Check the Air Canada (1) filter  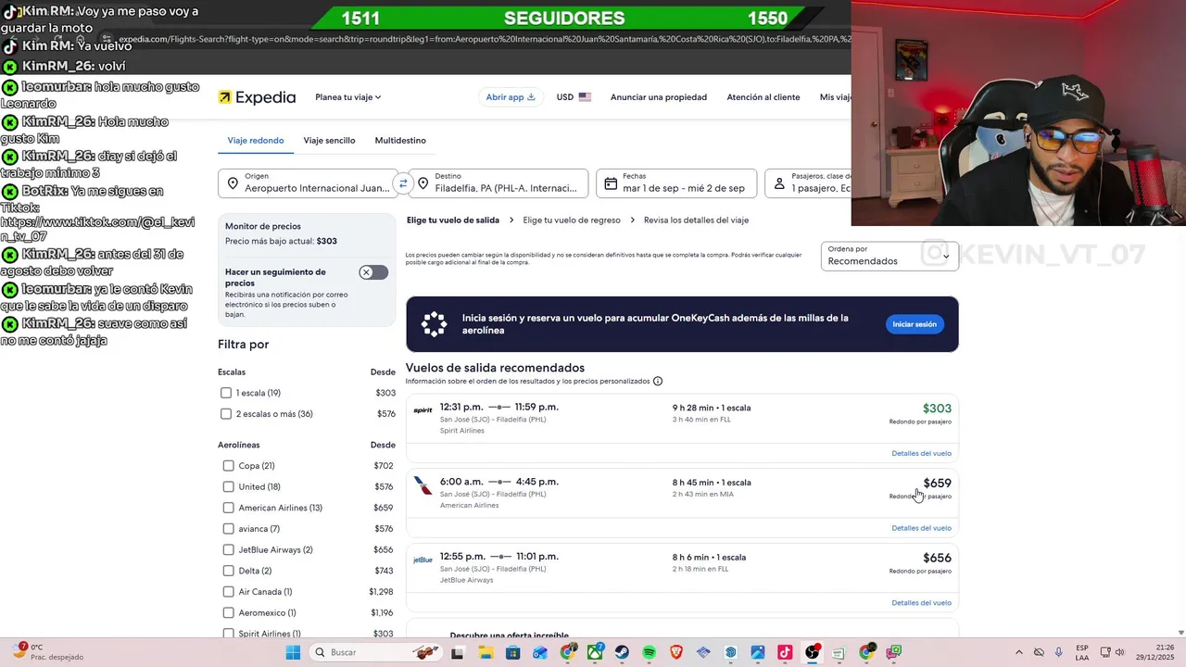(229, 592)
